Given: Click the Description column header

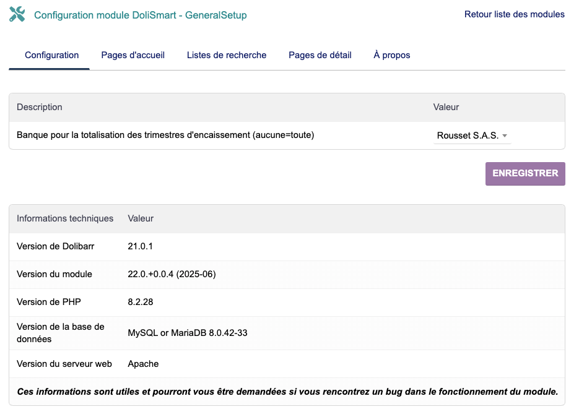Looking at the screenshot, I should tap(40, 107).
